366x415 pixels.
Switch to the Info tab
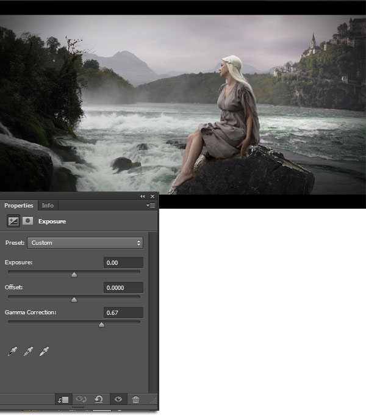click(48, 206)
